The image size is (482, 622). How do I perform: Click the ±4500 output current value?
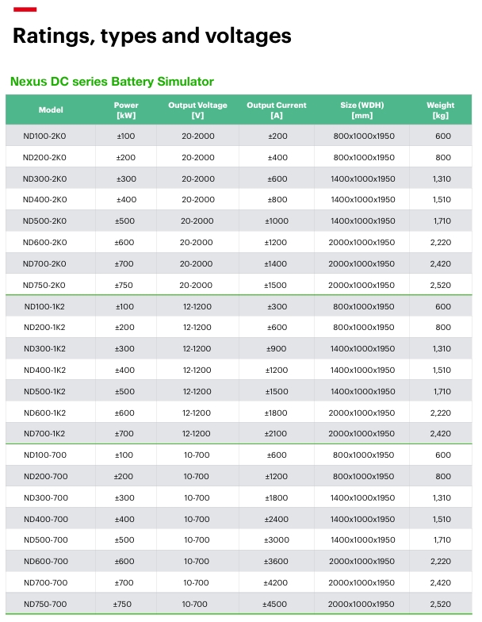click(x=274, y=605)
